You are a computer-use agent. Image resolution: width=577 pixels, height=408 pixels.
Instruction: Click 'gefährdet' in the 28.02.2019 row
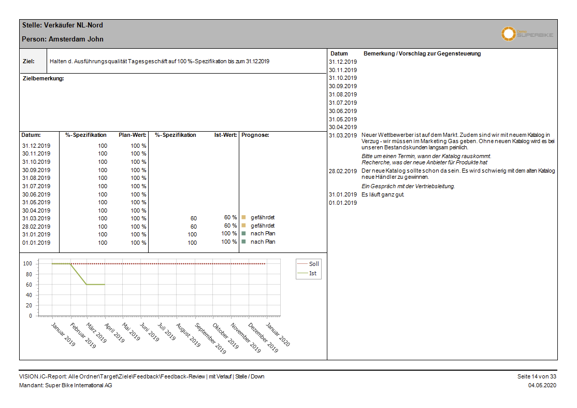click(263, 226)
